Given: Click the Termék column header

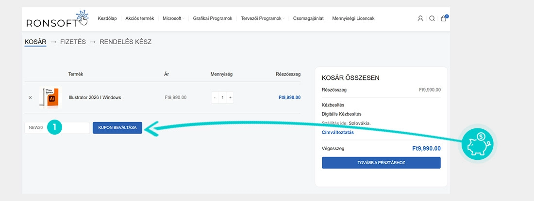Looking at the screenshot, I should pyautogui.click(x=76, y=74).
